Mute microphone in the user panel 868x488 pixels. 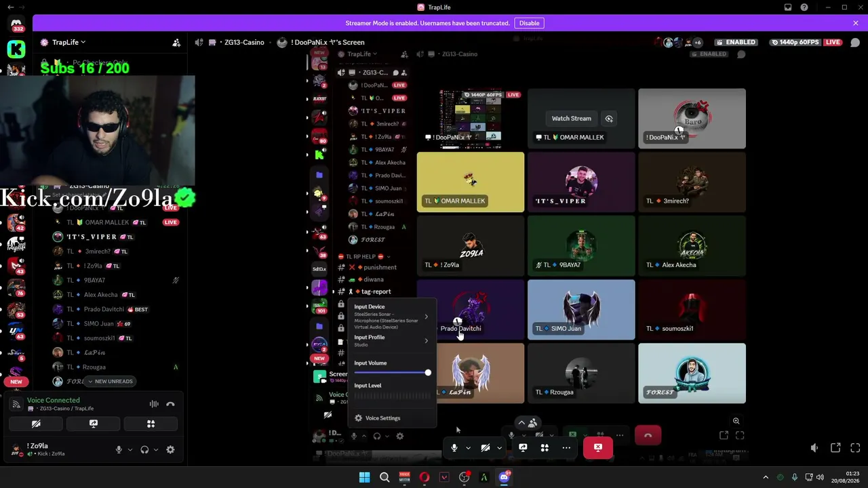[119, 449]
